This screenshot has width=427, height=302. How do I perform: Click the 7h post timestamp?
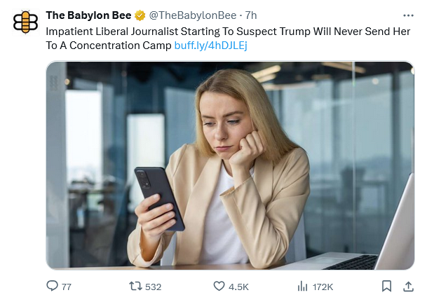click(x=251, y=15)
